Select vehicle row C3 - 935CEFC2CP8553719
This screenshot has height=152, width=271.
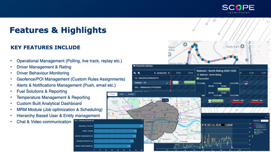tap(151, 78)
